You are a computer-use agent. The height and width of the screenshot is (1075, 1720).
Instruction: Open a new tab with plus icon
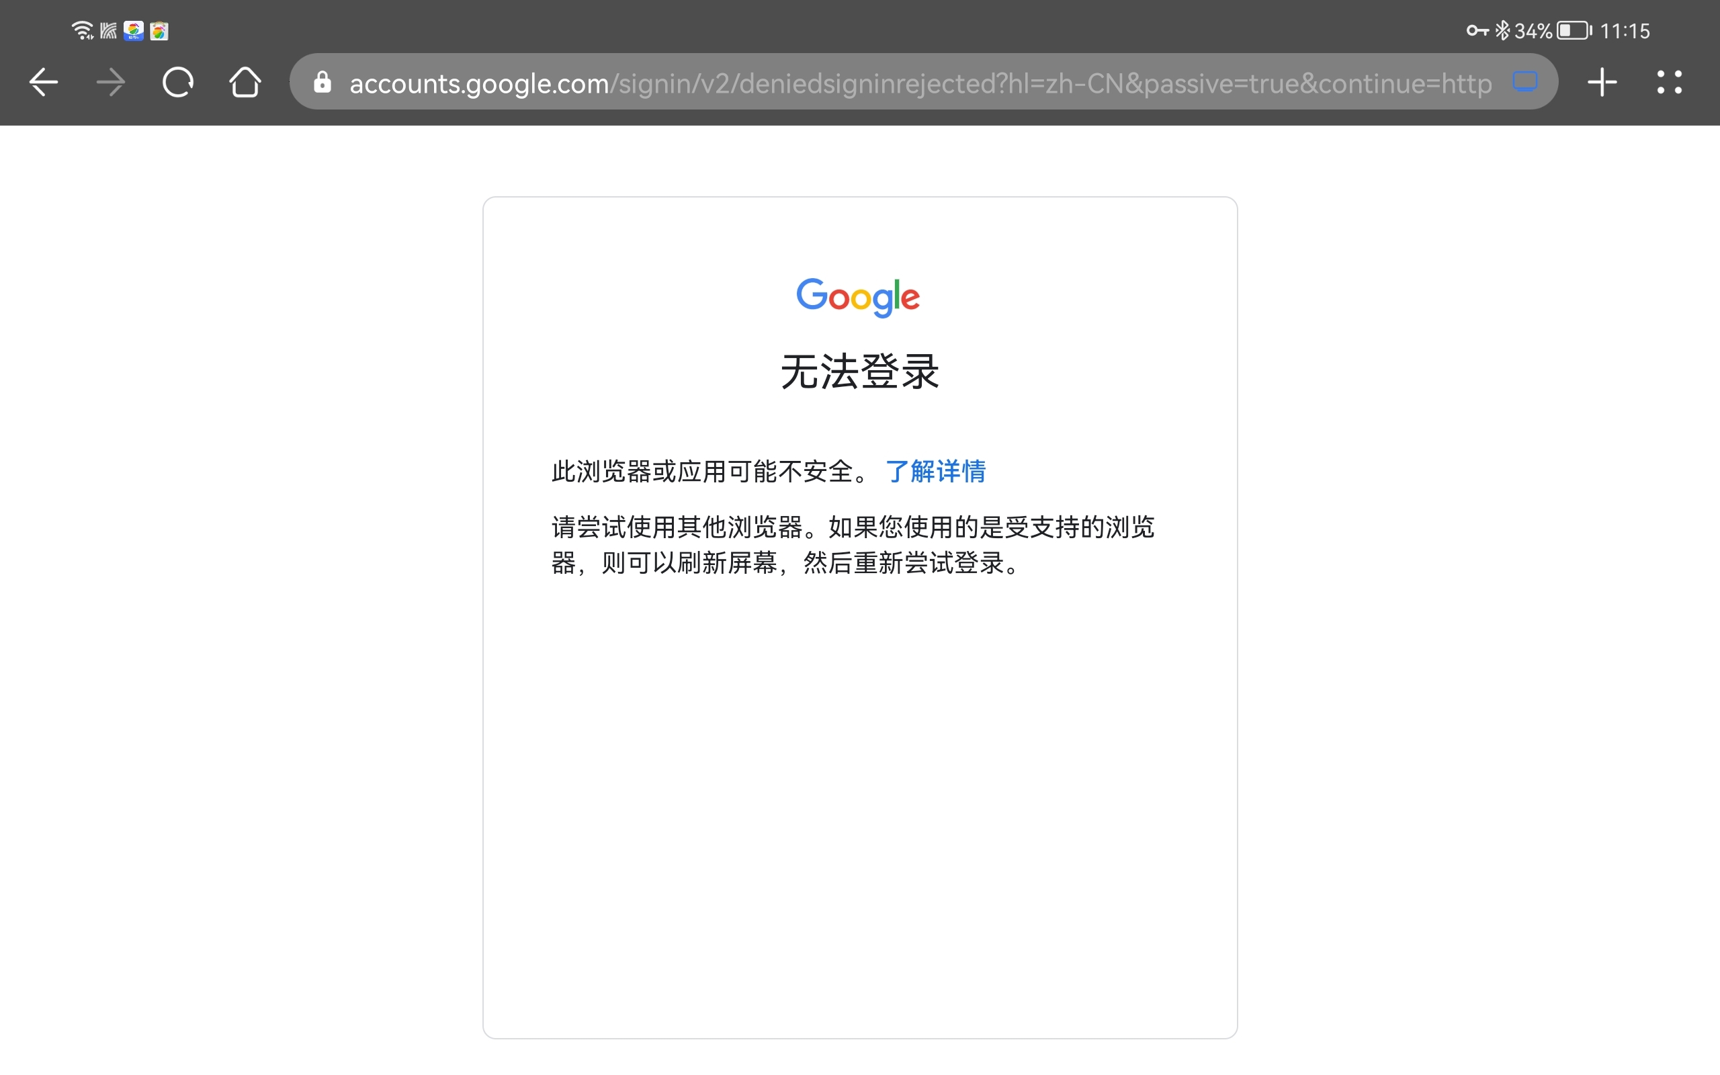[1602, 83]
